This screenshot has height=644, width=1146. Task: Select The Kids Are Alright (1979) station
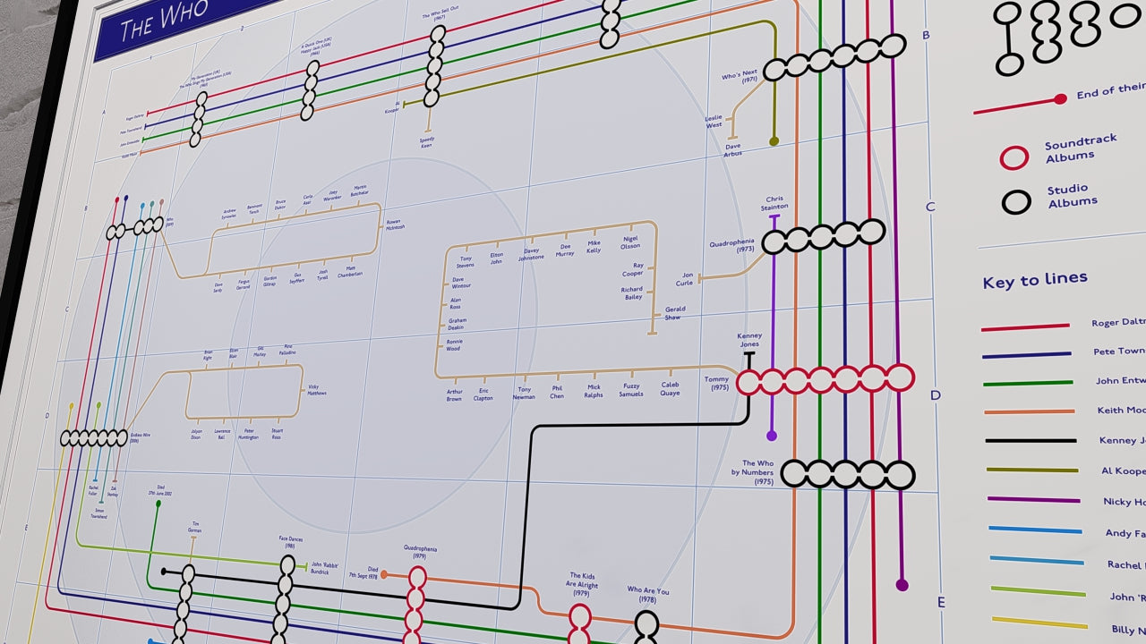point(580,617)
